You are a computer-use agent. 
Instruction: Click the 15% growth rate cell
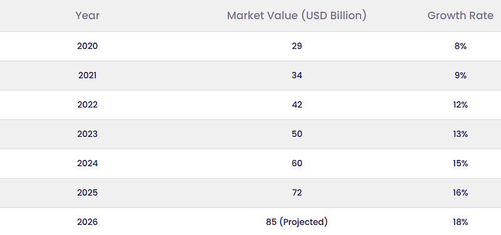[460, 164]
